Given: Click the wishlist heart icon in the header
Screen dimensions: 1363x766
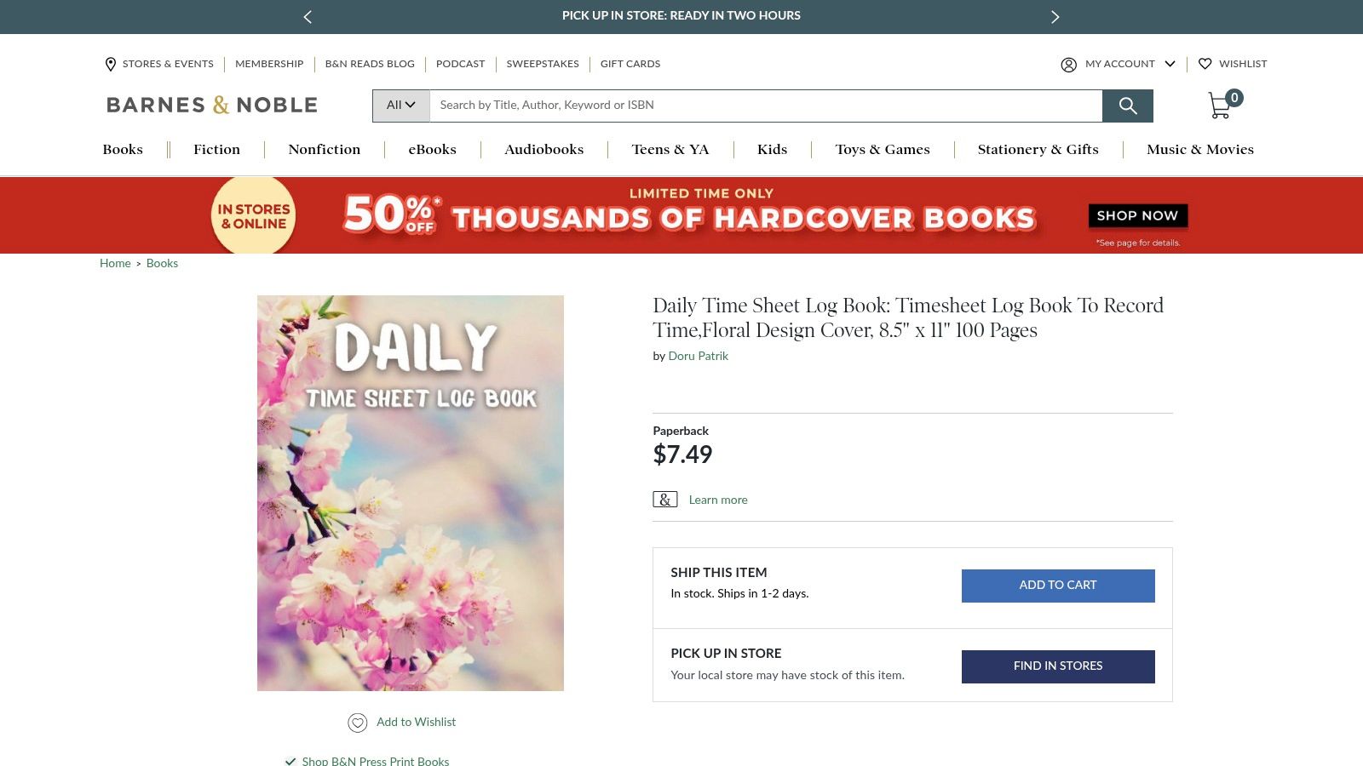Looking at the screenshot, I should [x=1205, y=64].
